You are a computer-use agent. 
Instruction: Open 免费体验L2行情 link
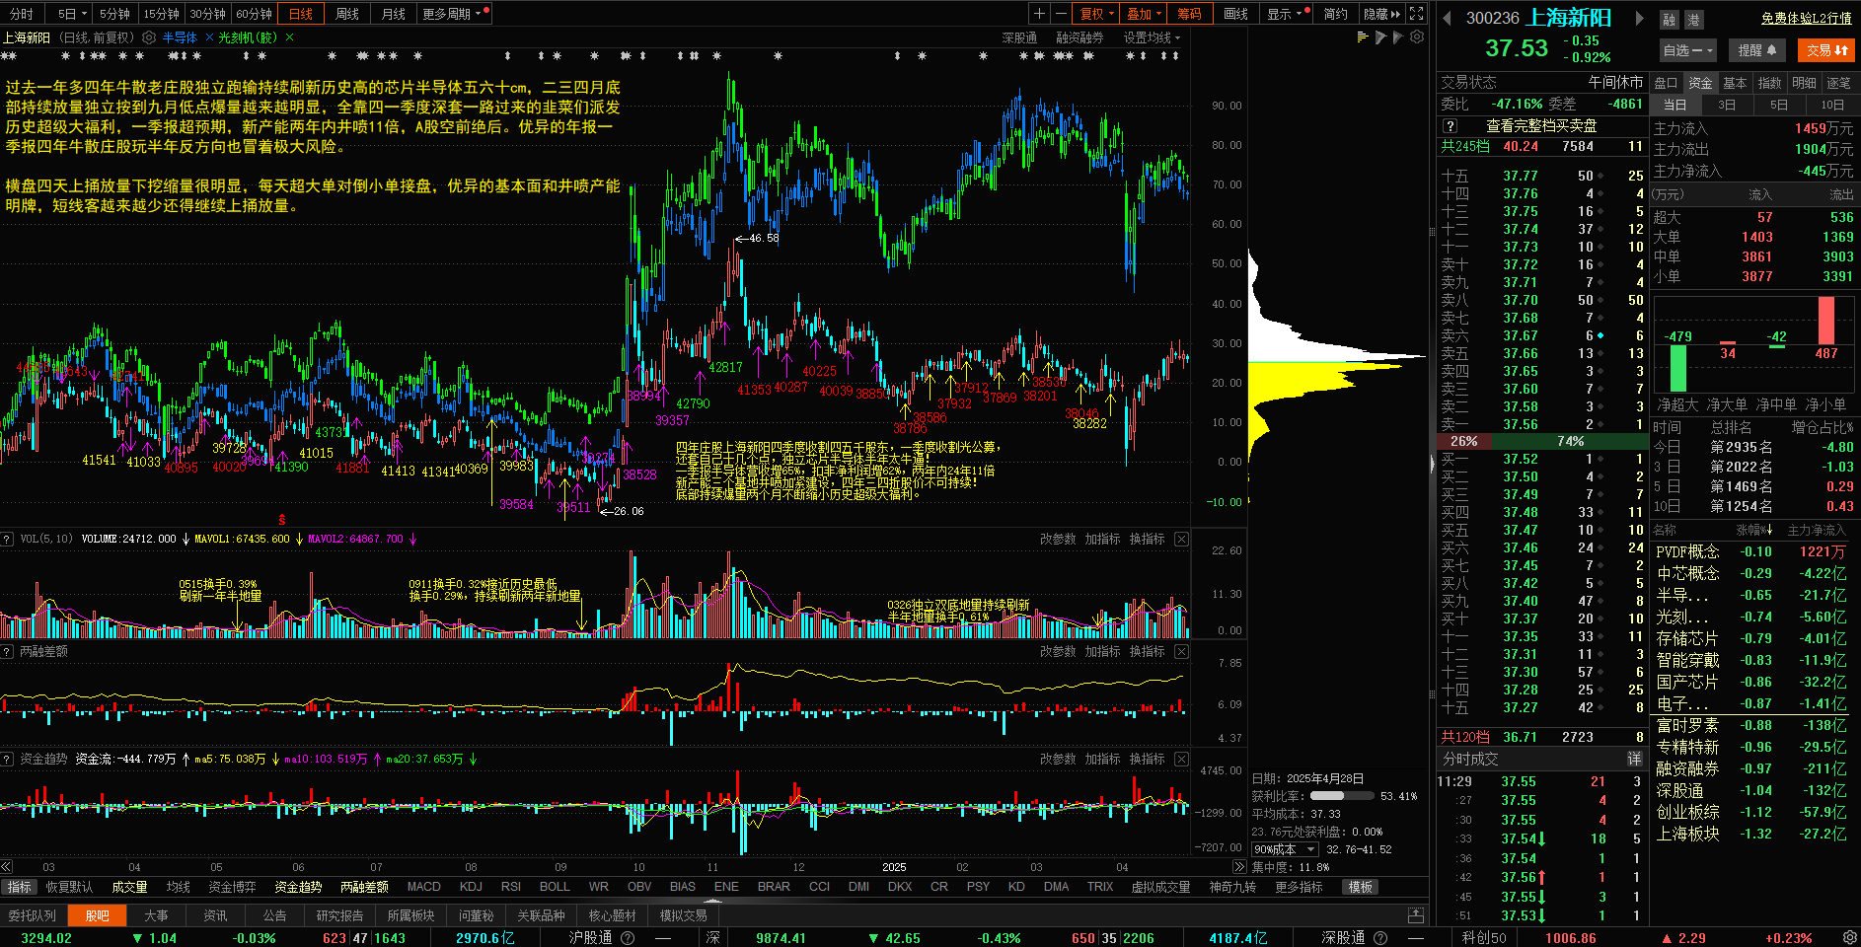[x=1806, y=18]
